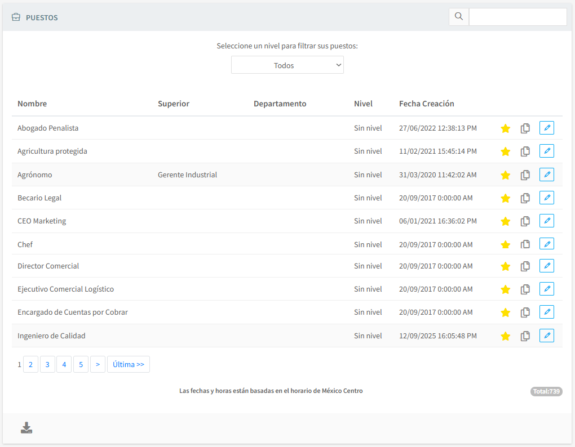Click the search magnifier icon
The image size is (575, 447).
pos(459,17)
